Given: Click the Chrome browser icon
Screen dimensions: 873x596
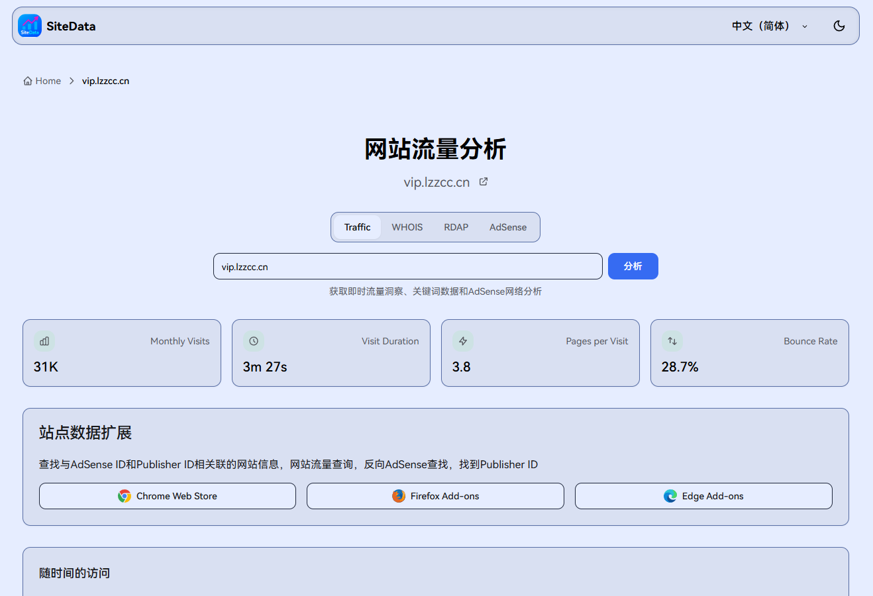Looking at the screenshot, I should click(125, 496).
